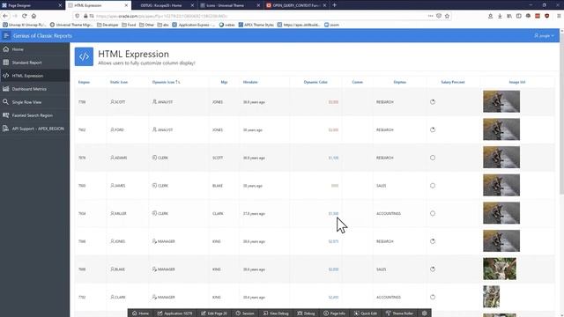This screenshot has width=564, height=317.
Task: Click the user icon beside ADAMS
Action: click(x=112, y=158)
